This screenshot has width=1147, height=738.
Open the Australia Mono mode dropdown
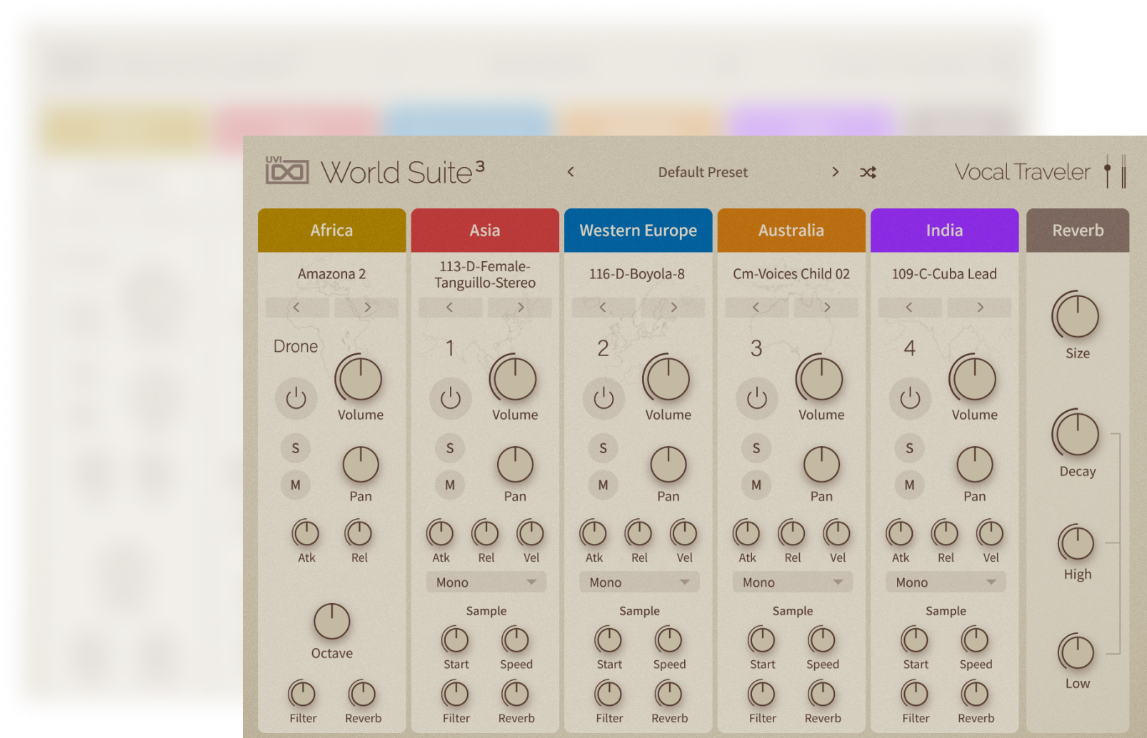pyautogui.click(x=793, y=582)
